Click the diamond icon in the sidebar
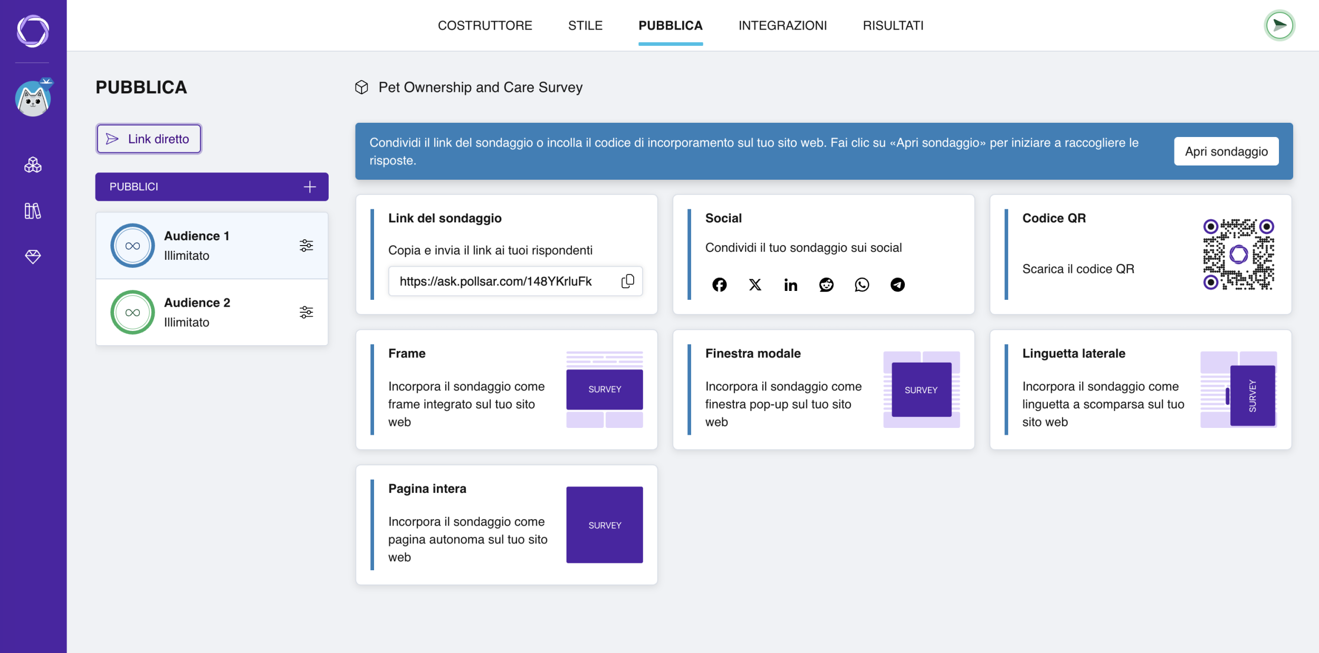 33,257
